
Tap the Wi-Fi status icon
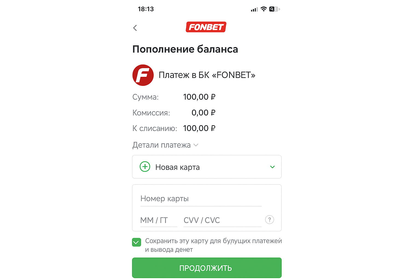[264, 9]
